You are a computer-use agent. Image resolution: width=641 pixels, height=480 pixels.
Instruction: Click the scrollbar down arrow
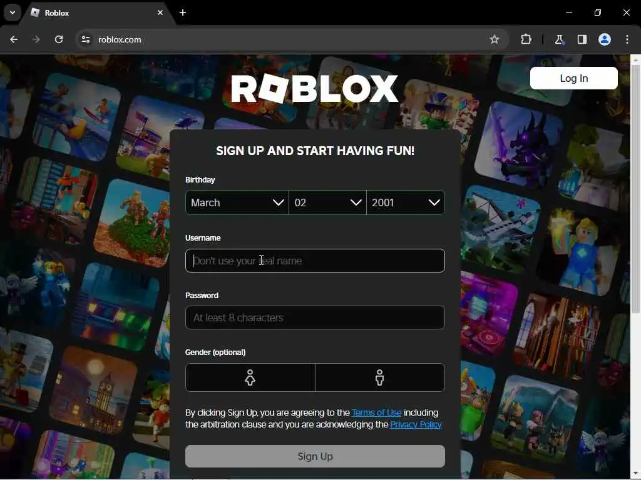635,474
